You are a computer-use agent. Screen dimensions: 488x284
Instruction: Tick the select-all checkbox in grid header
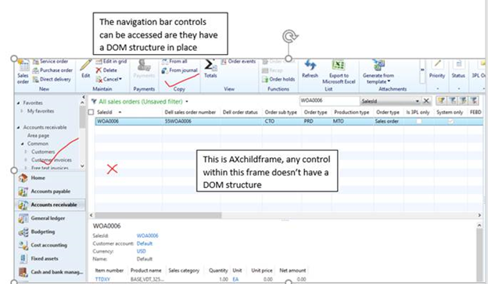(91, 112)
